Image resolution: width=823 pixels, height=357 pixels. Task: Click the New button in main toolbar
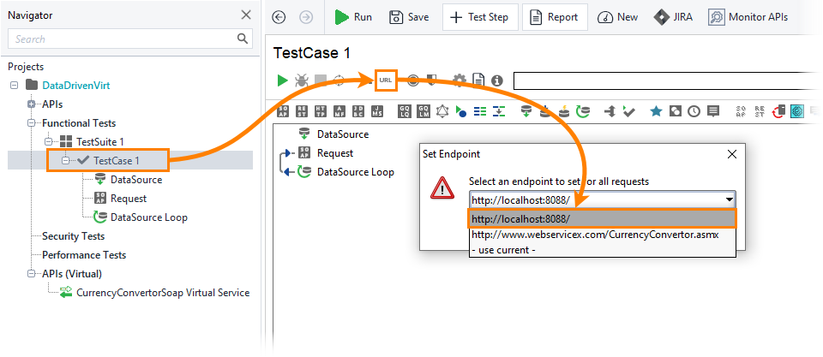pyautogui.click(x=618, y=17)
